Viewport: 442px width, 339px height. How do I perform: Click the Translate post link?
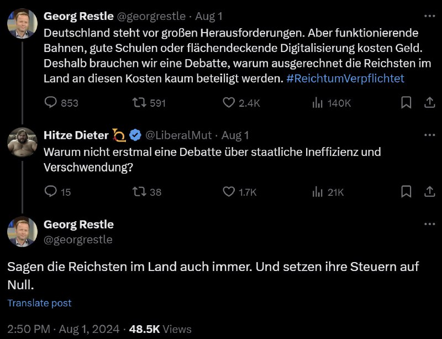tap(39, 303)
